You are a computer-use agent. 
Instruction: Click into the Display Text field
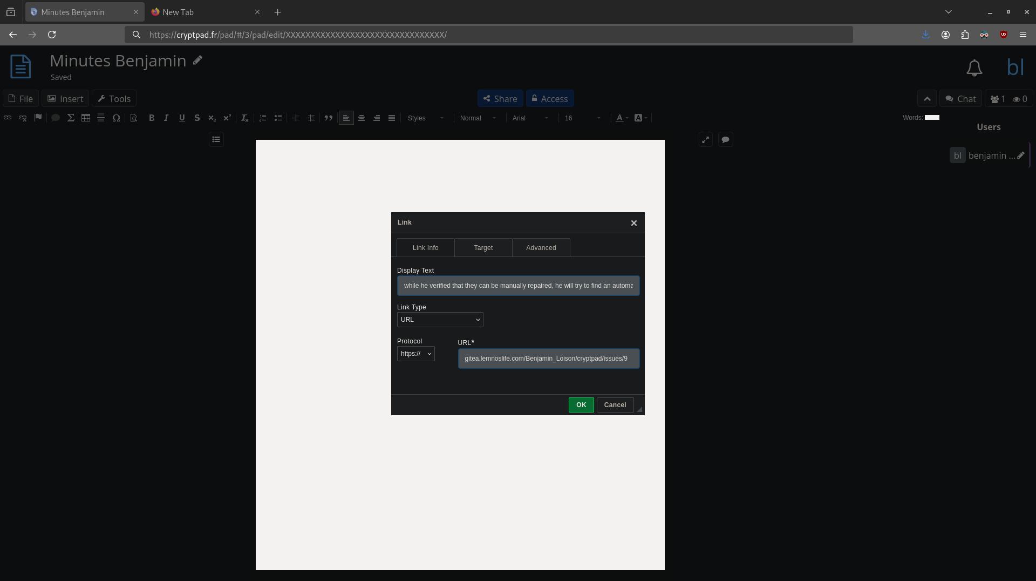coord(518,286)
